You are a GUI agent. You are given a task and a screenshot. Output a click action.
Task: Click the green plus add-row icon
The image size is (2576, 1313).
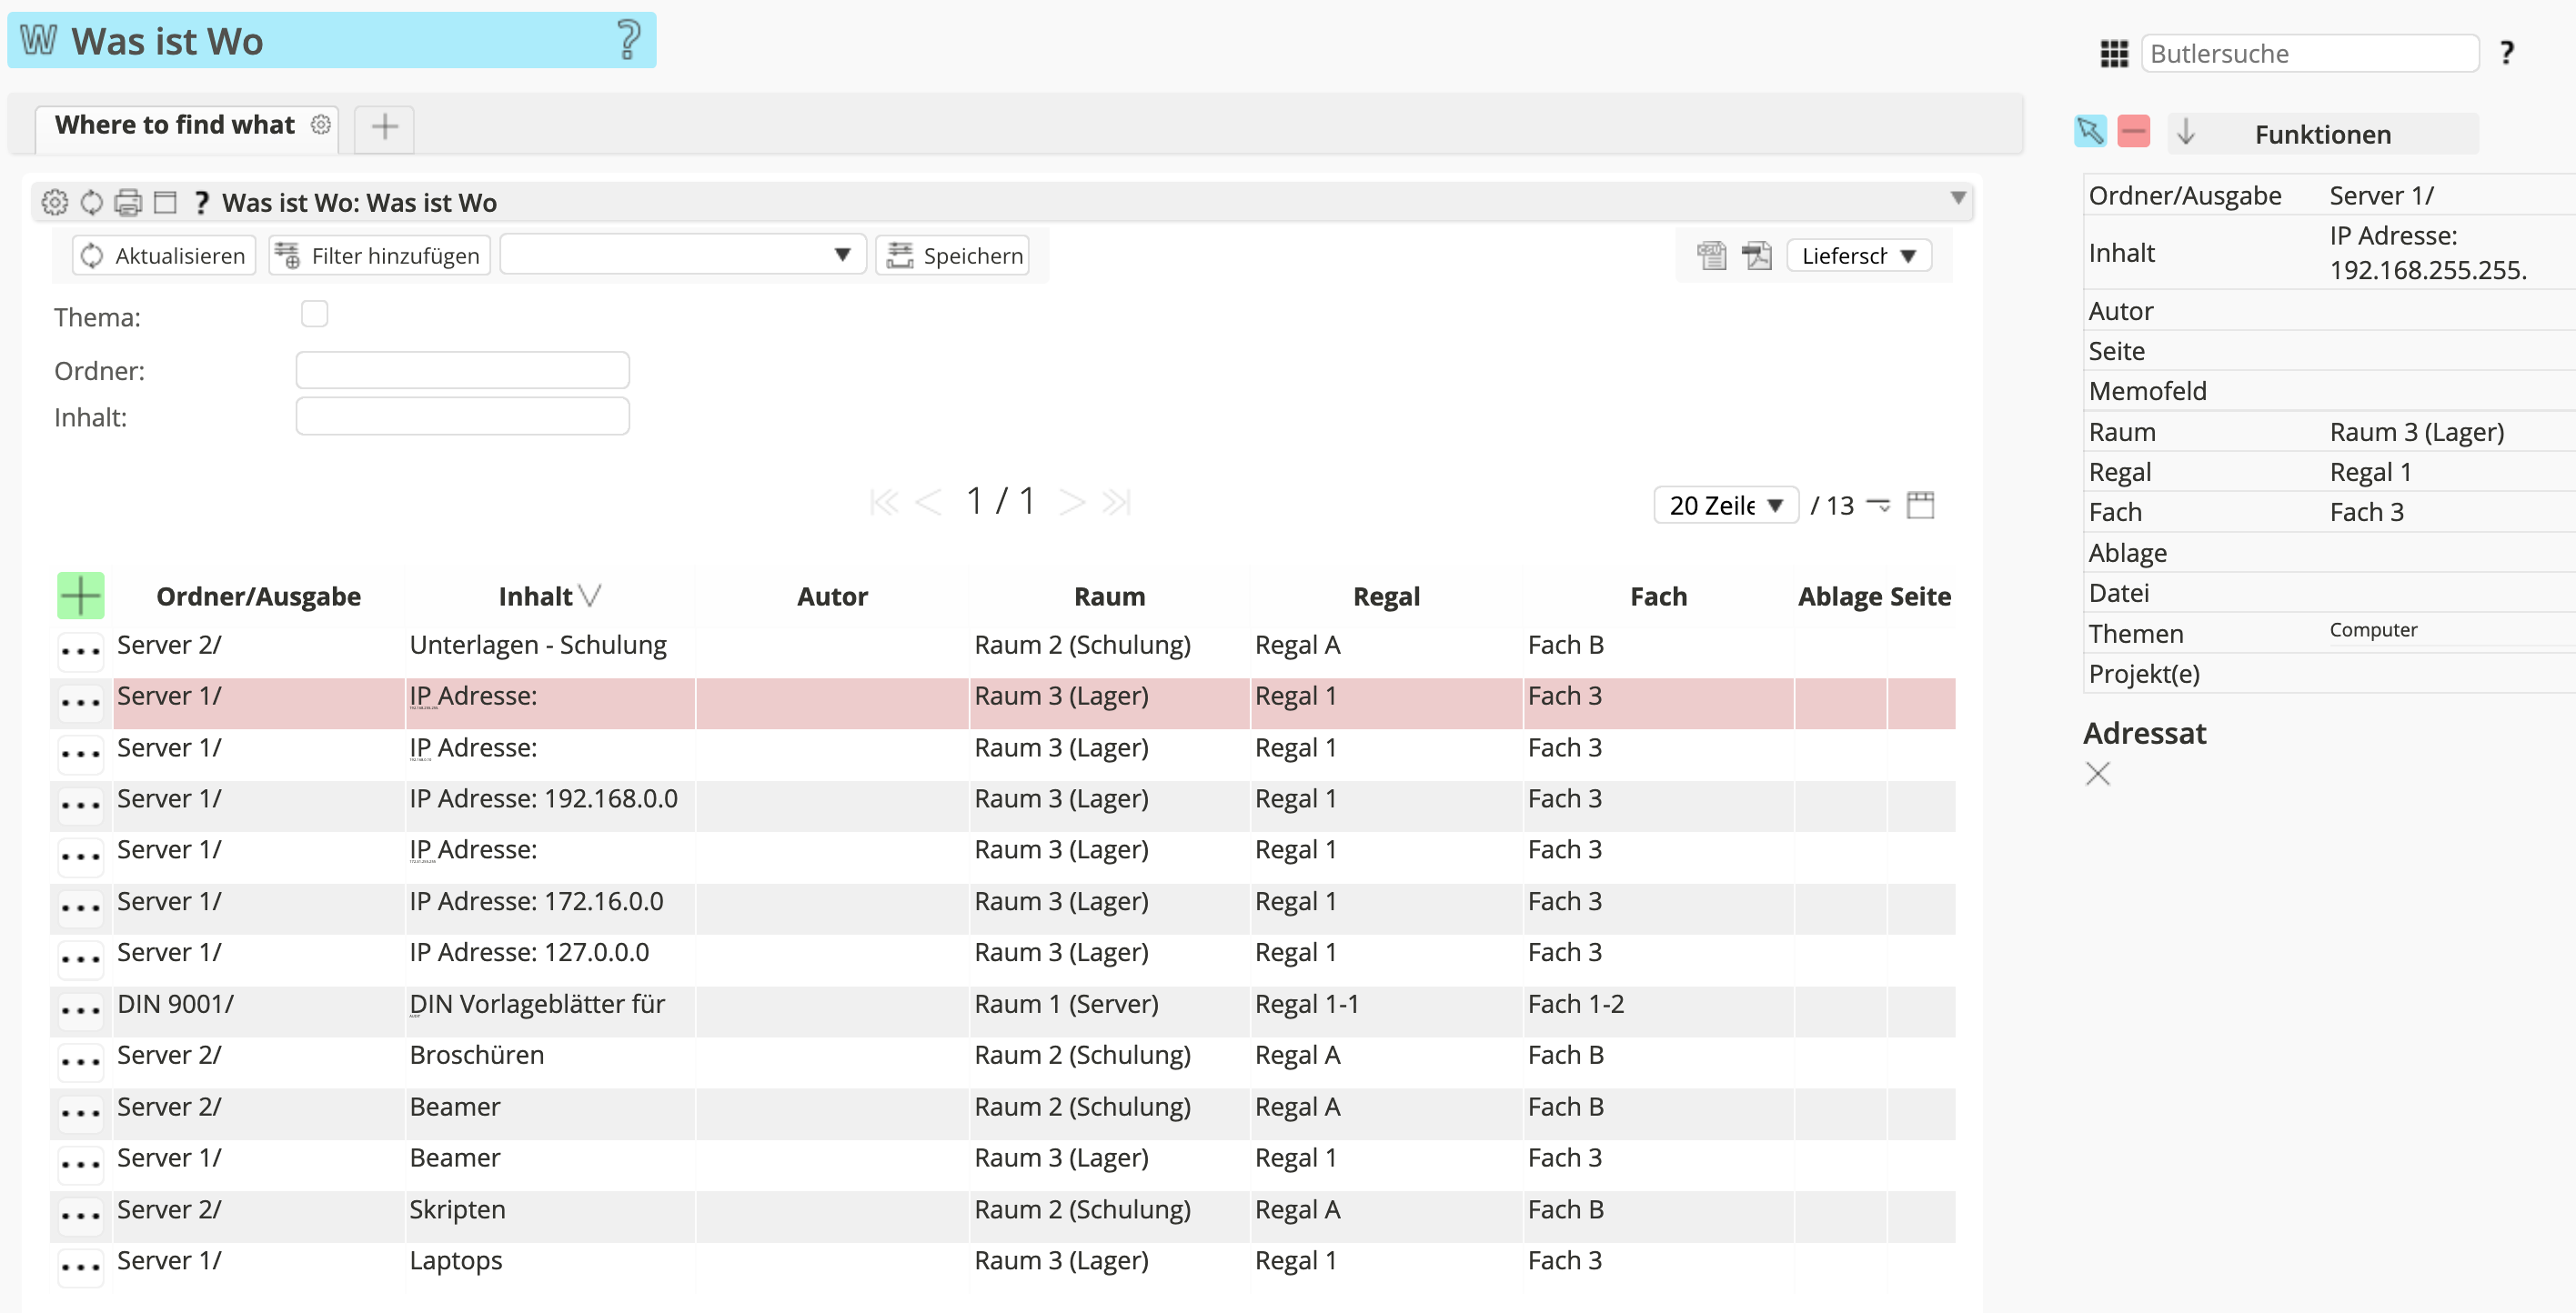tap(80, 596)
